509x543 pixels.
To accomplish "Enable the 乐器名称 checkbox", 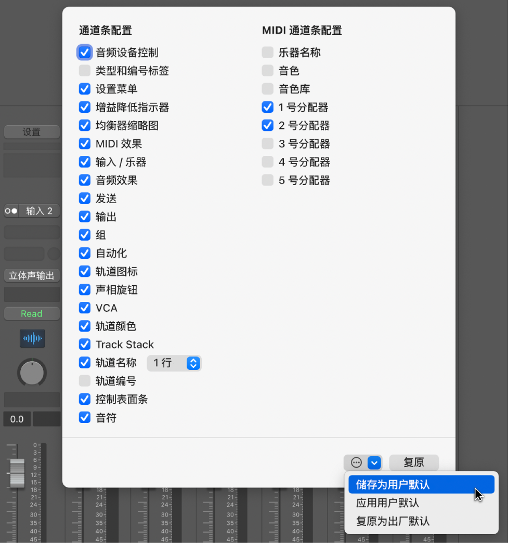I will pyautogui.click(x=267, y=52).
